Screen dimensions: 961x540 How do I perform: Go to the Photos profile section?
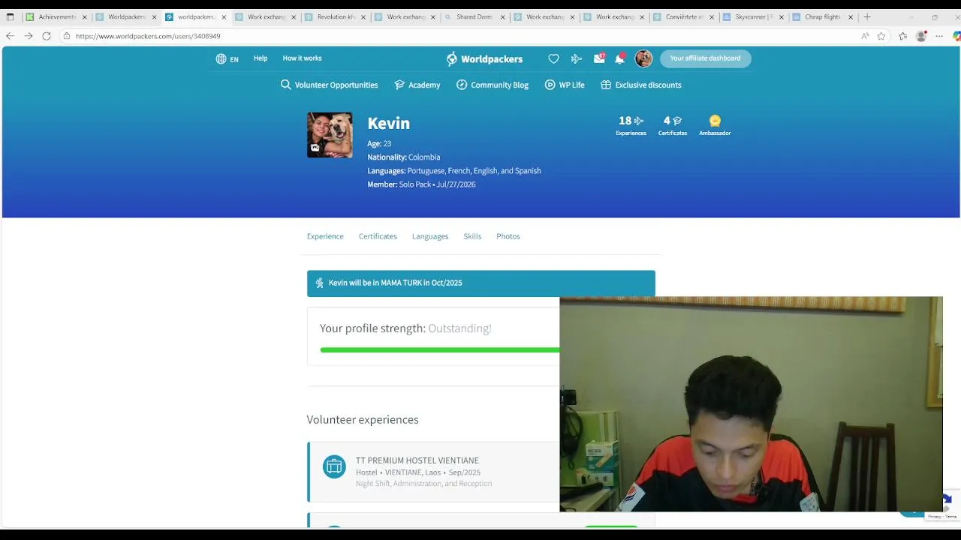click(508, 236)
